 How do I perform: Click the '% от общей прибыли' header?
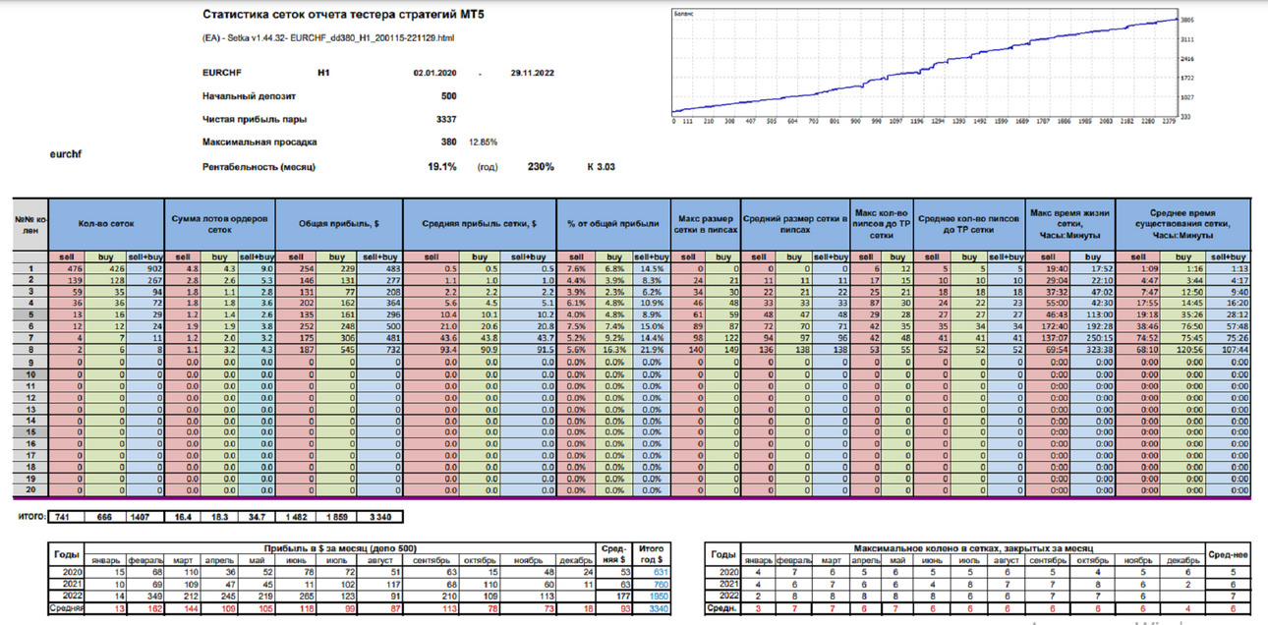pyautogui.click(x=613, y=224)
